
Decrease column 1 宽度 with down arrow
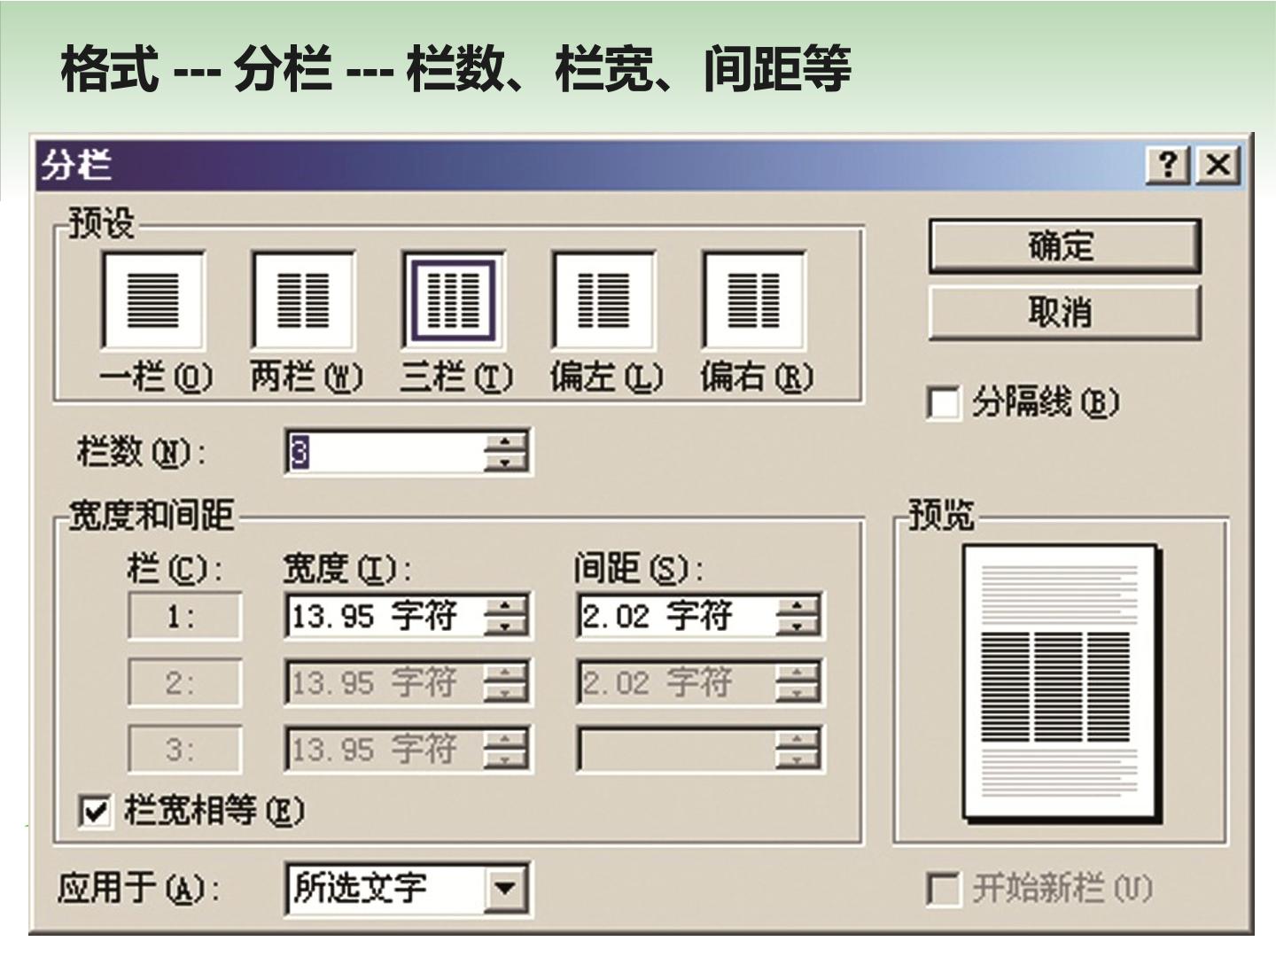pyautogui.click(x=506, y=626)
